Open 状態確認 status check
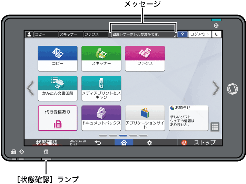Viewport: 246px width, 184px height. click(x=47, y=142)
